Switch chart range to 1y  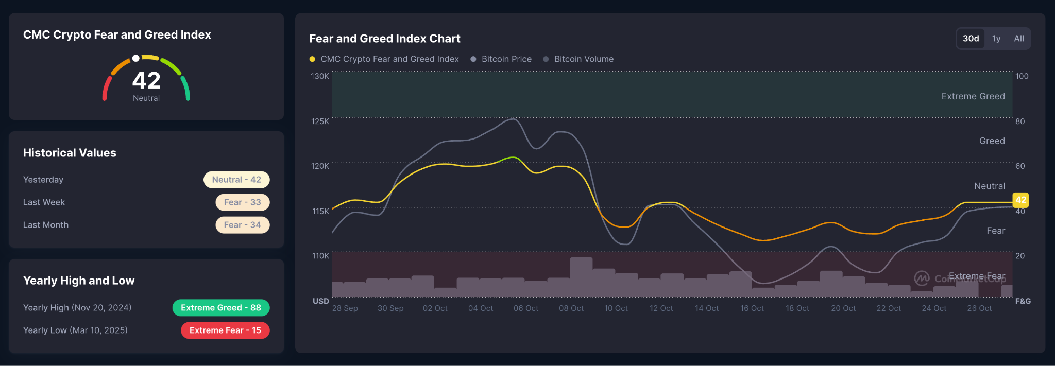click(996, 39)
